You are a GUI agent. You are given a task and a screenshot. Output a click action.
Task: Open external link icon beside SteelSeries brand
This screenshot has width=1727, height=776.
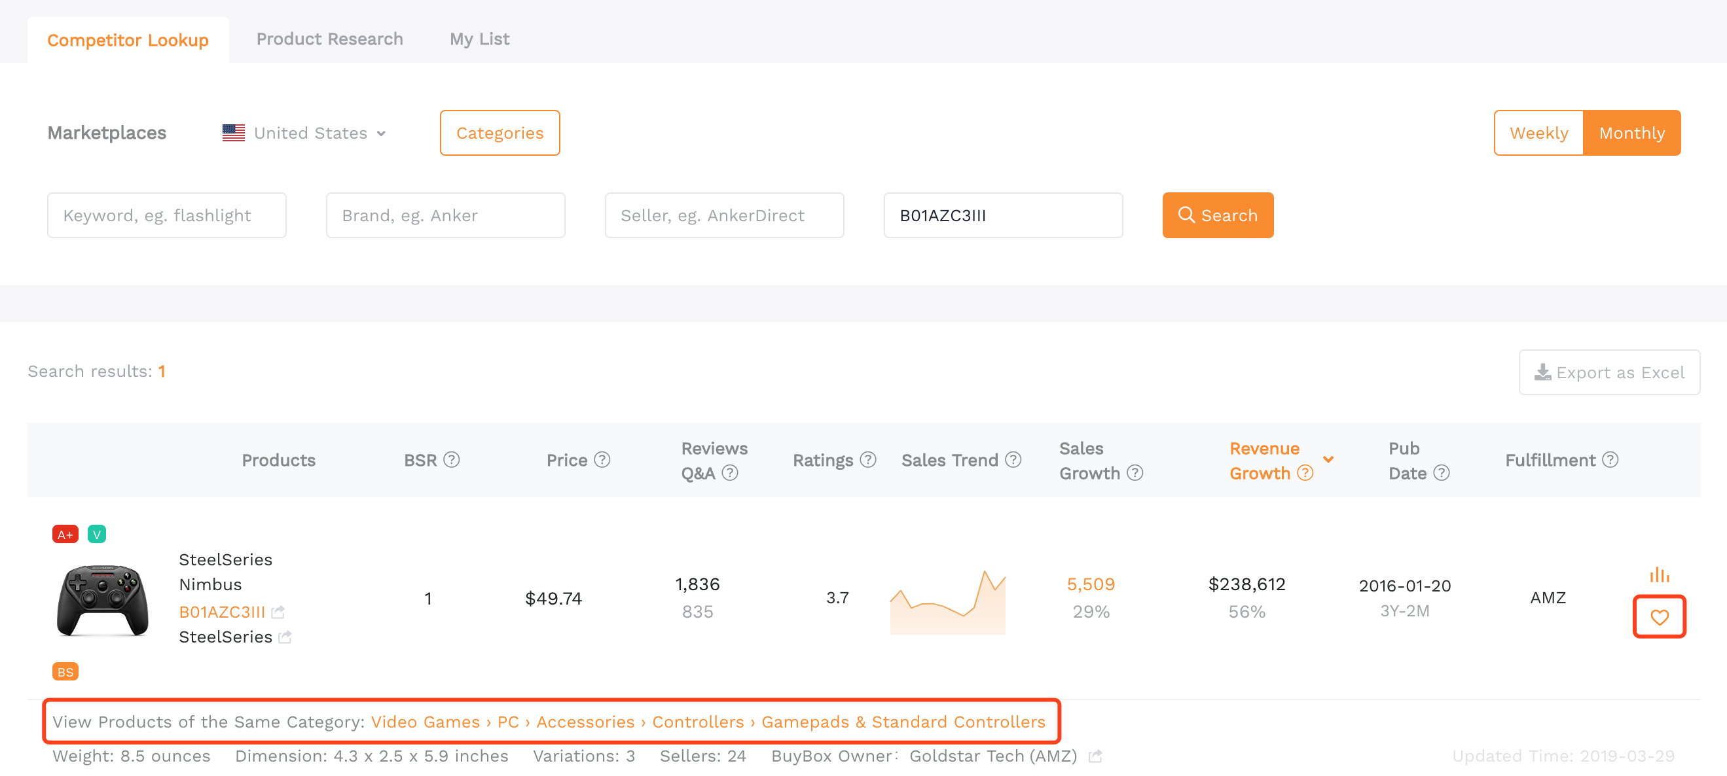tap(285, 637)
